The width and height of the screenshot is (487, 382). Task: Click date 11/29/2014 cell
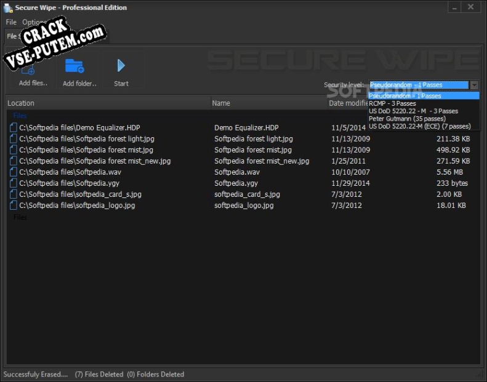pos(350,183)
